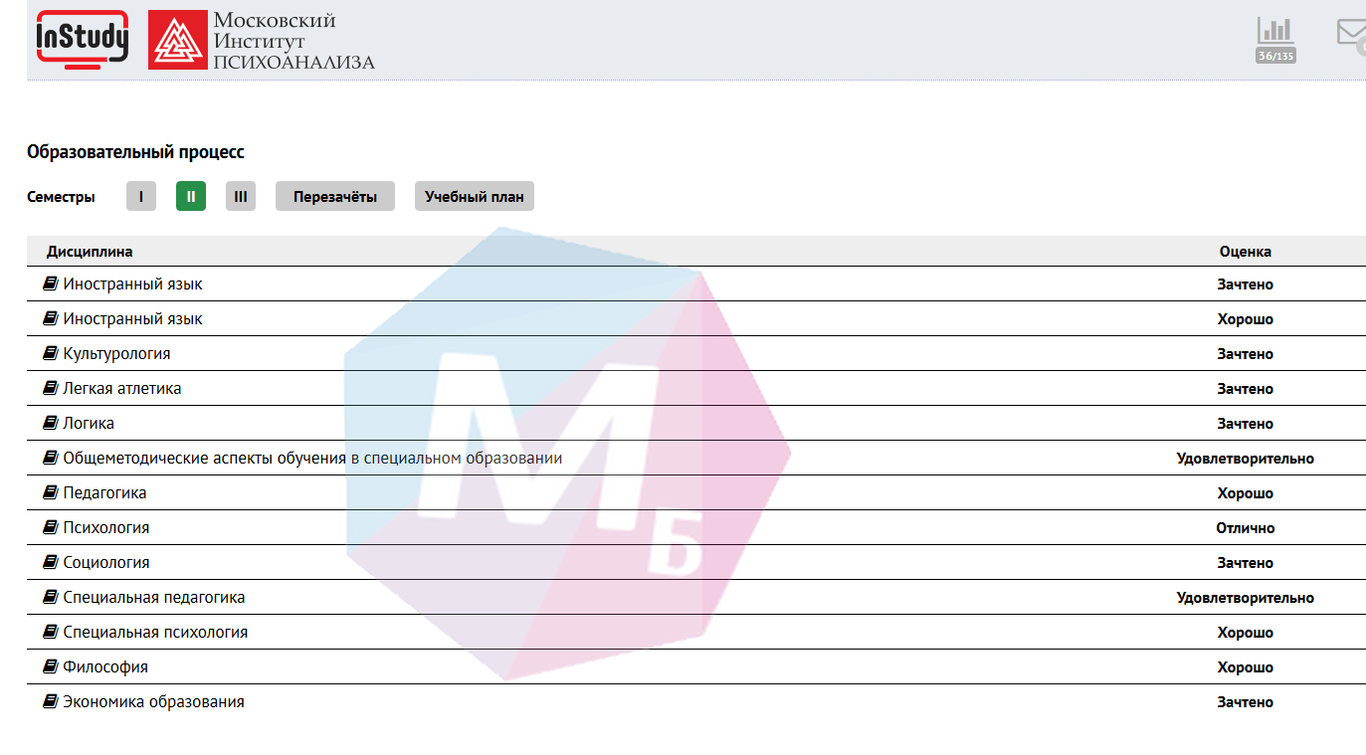
Task: Switch to semester I
Action: pyautogui.click(x=141, y=197)
